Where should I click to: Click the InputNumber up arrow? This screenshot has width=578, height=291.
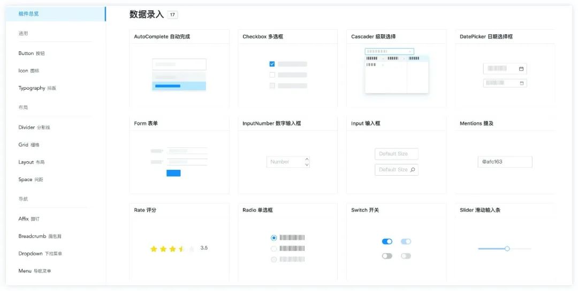[307, 159]
